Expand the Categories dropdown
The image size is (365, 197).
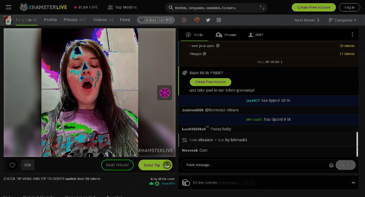[343, 20]
